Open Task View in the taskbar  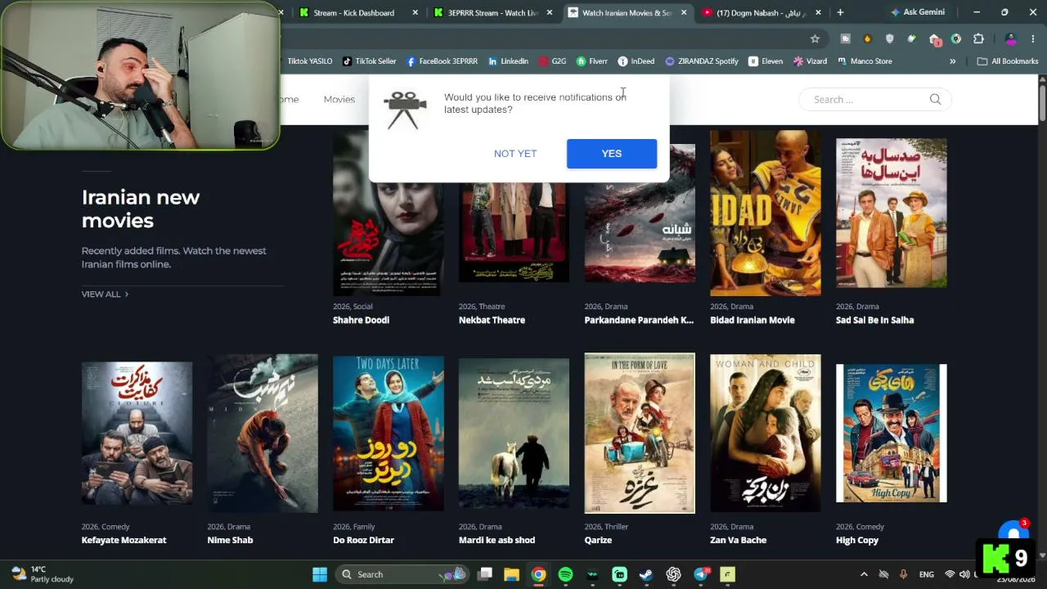tap(485, 574)
